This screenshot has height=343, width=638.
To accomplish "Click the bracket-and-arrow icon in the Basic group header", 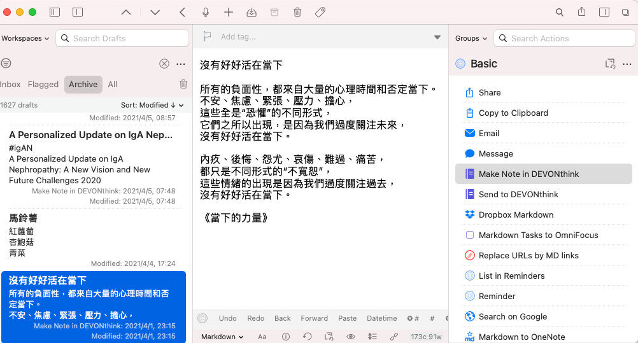I will tap(610, 64).
